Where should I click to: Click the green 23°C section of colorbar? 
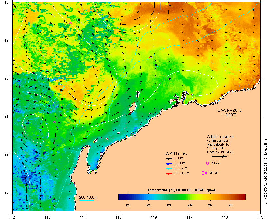[169, 197]
